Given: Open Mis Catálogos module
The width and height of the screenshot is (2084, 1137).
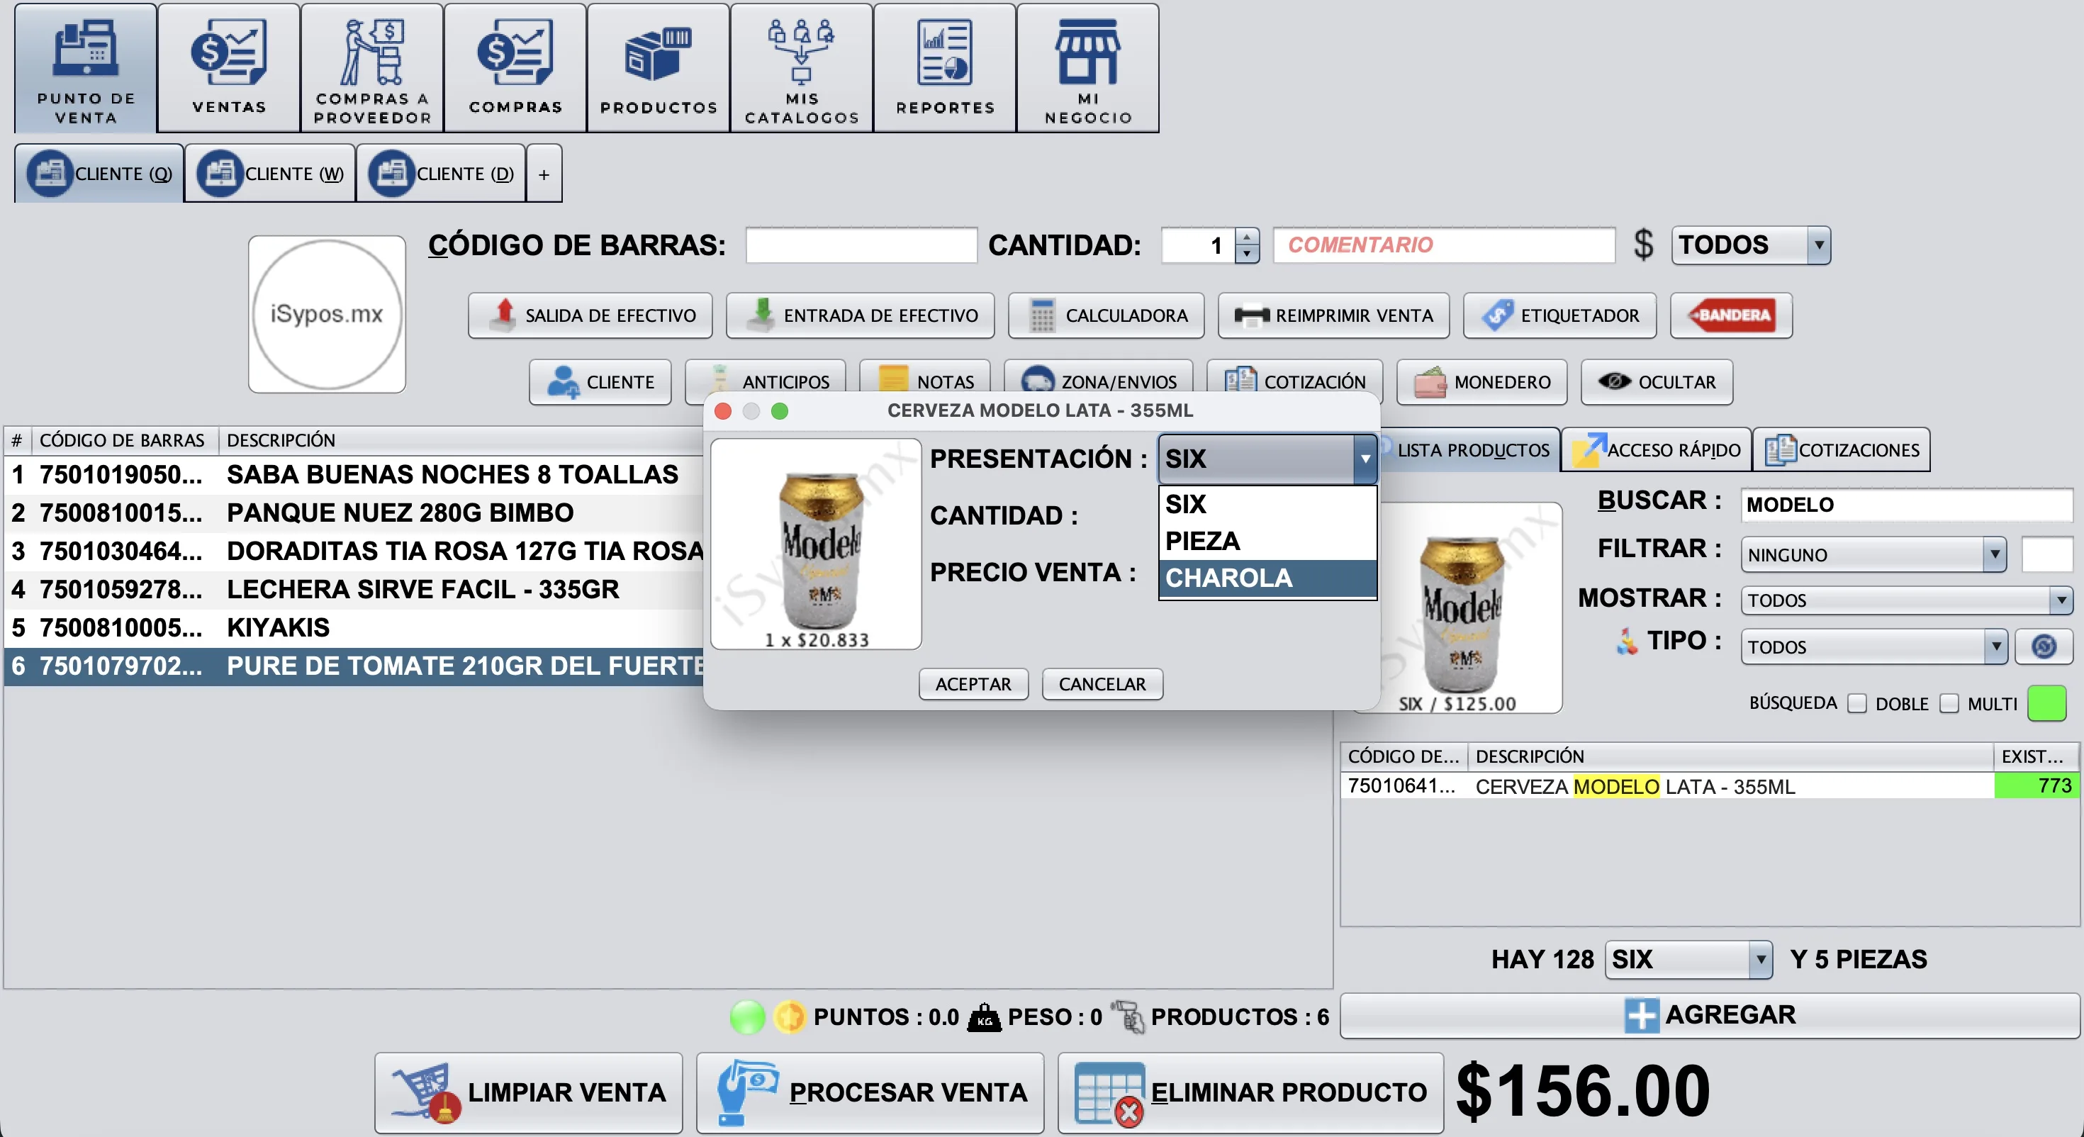Looking at the screenshot, I should [x=802, y=68].
